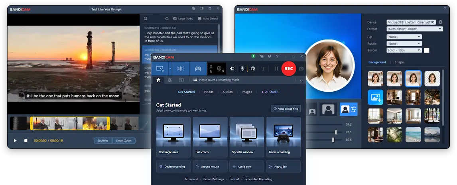Start recording with the red REC button

pos(289,69)
